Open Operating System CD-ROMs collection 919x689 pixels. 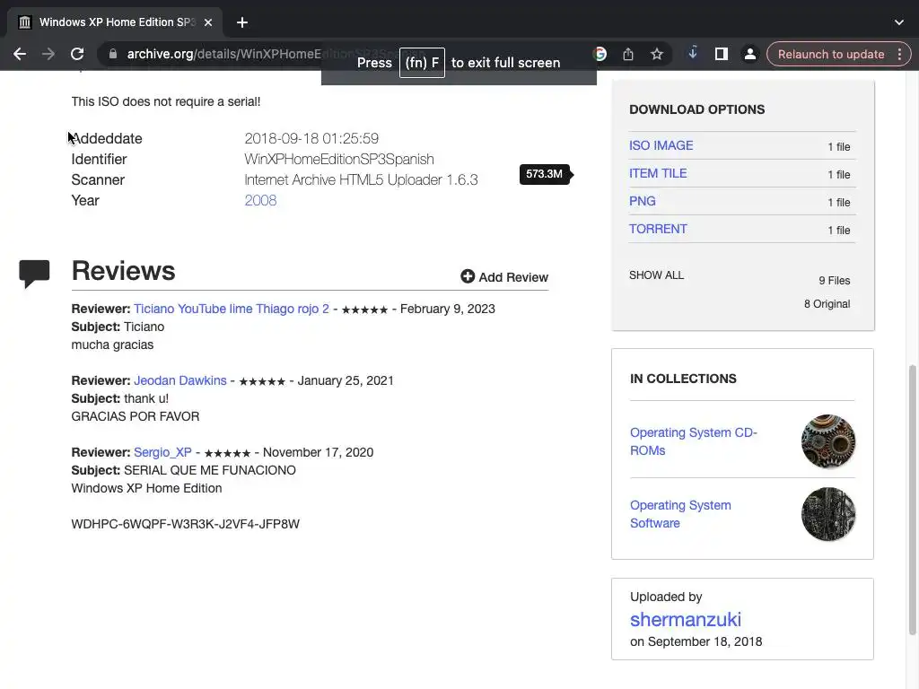pyautogui.click(x=694, y=441)
